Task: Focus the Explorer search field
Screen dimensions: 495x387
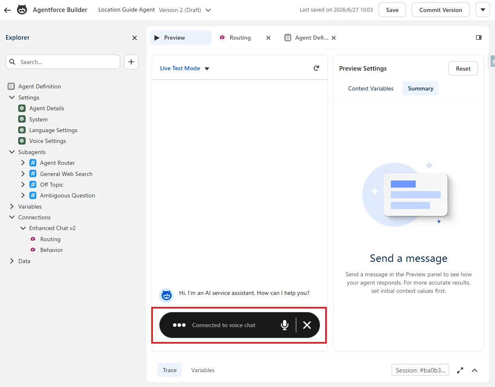Action: [63, 62]
